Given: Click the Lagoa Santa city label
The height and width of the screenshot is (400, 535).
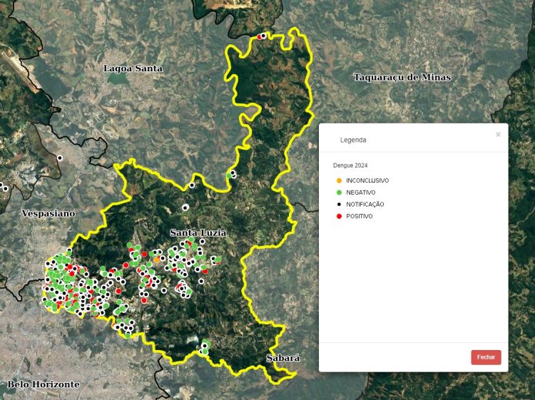Looking at the screenshot, I should tap(133, 68).
